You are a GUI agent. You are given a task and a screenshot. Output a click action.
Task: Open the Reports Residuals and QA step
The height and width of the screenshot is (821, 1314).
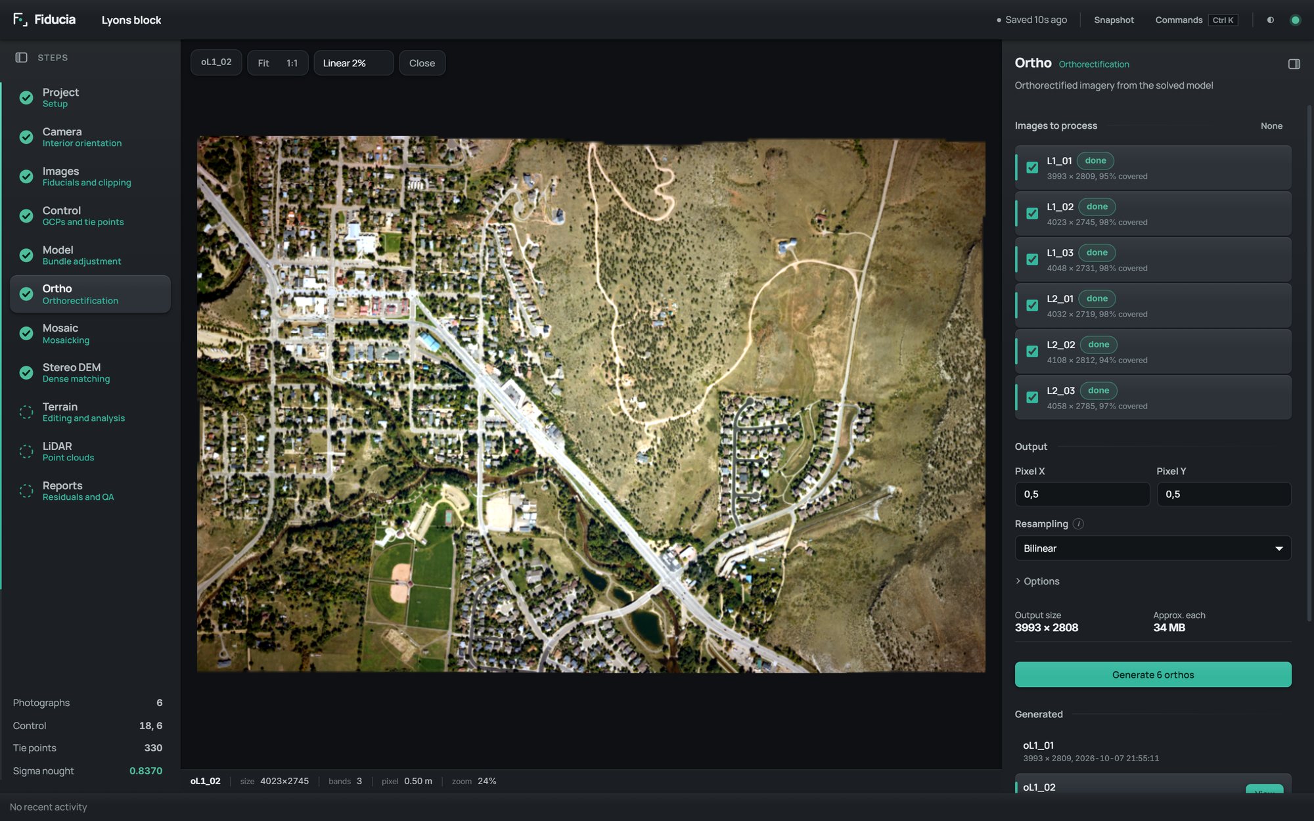pos(90,491)
